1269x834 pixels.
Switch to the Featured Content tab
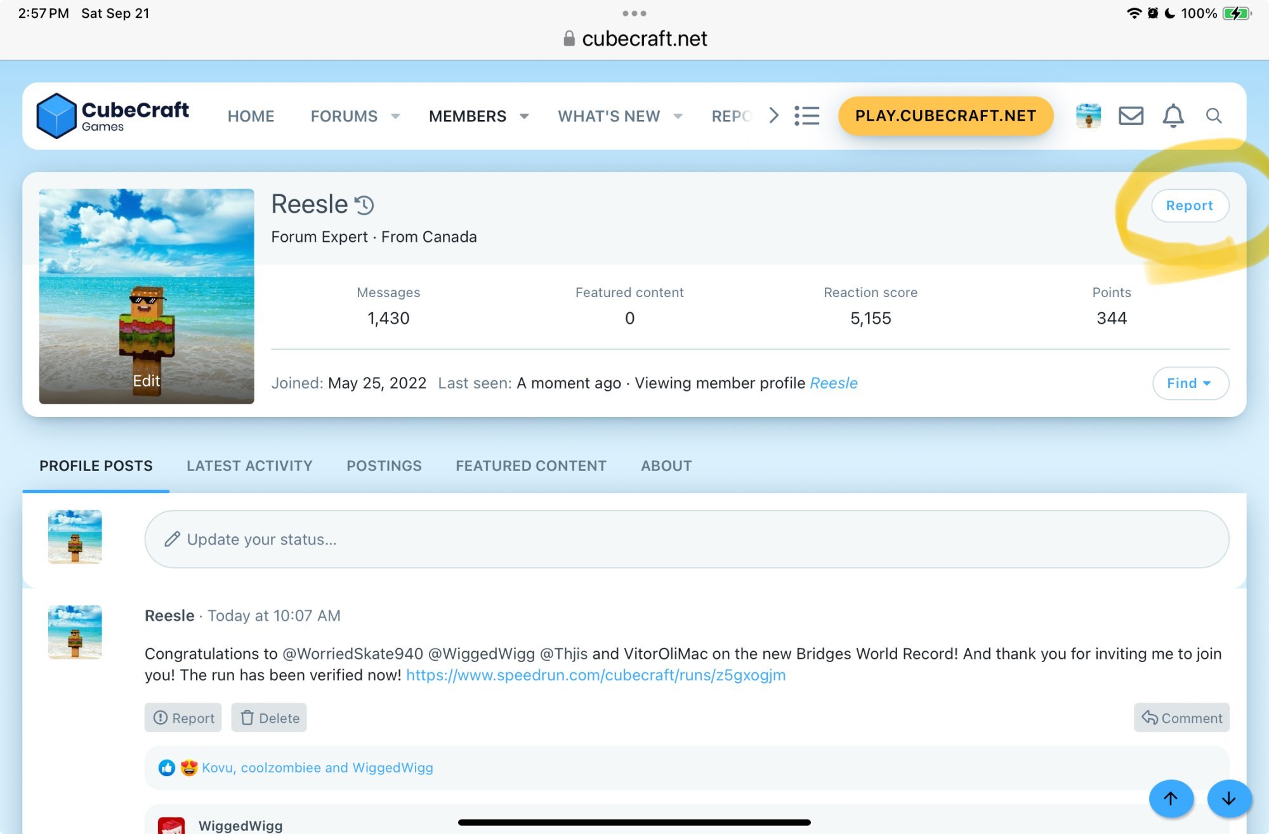point(531,466)
